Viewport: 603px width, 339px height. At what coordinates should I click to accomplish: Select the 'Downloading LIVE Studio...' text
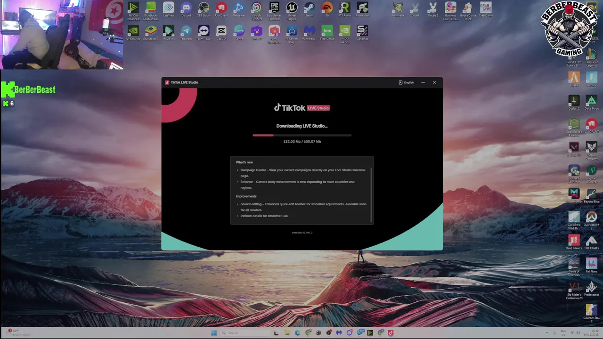pos(302,126)
